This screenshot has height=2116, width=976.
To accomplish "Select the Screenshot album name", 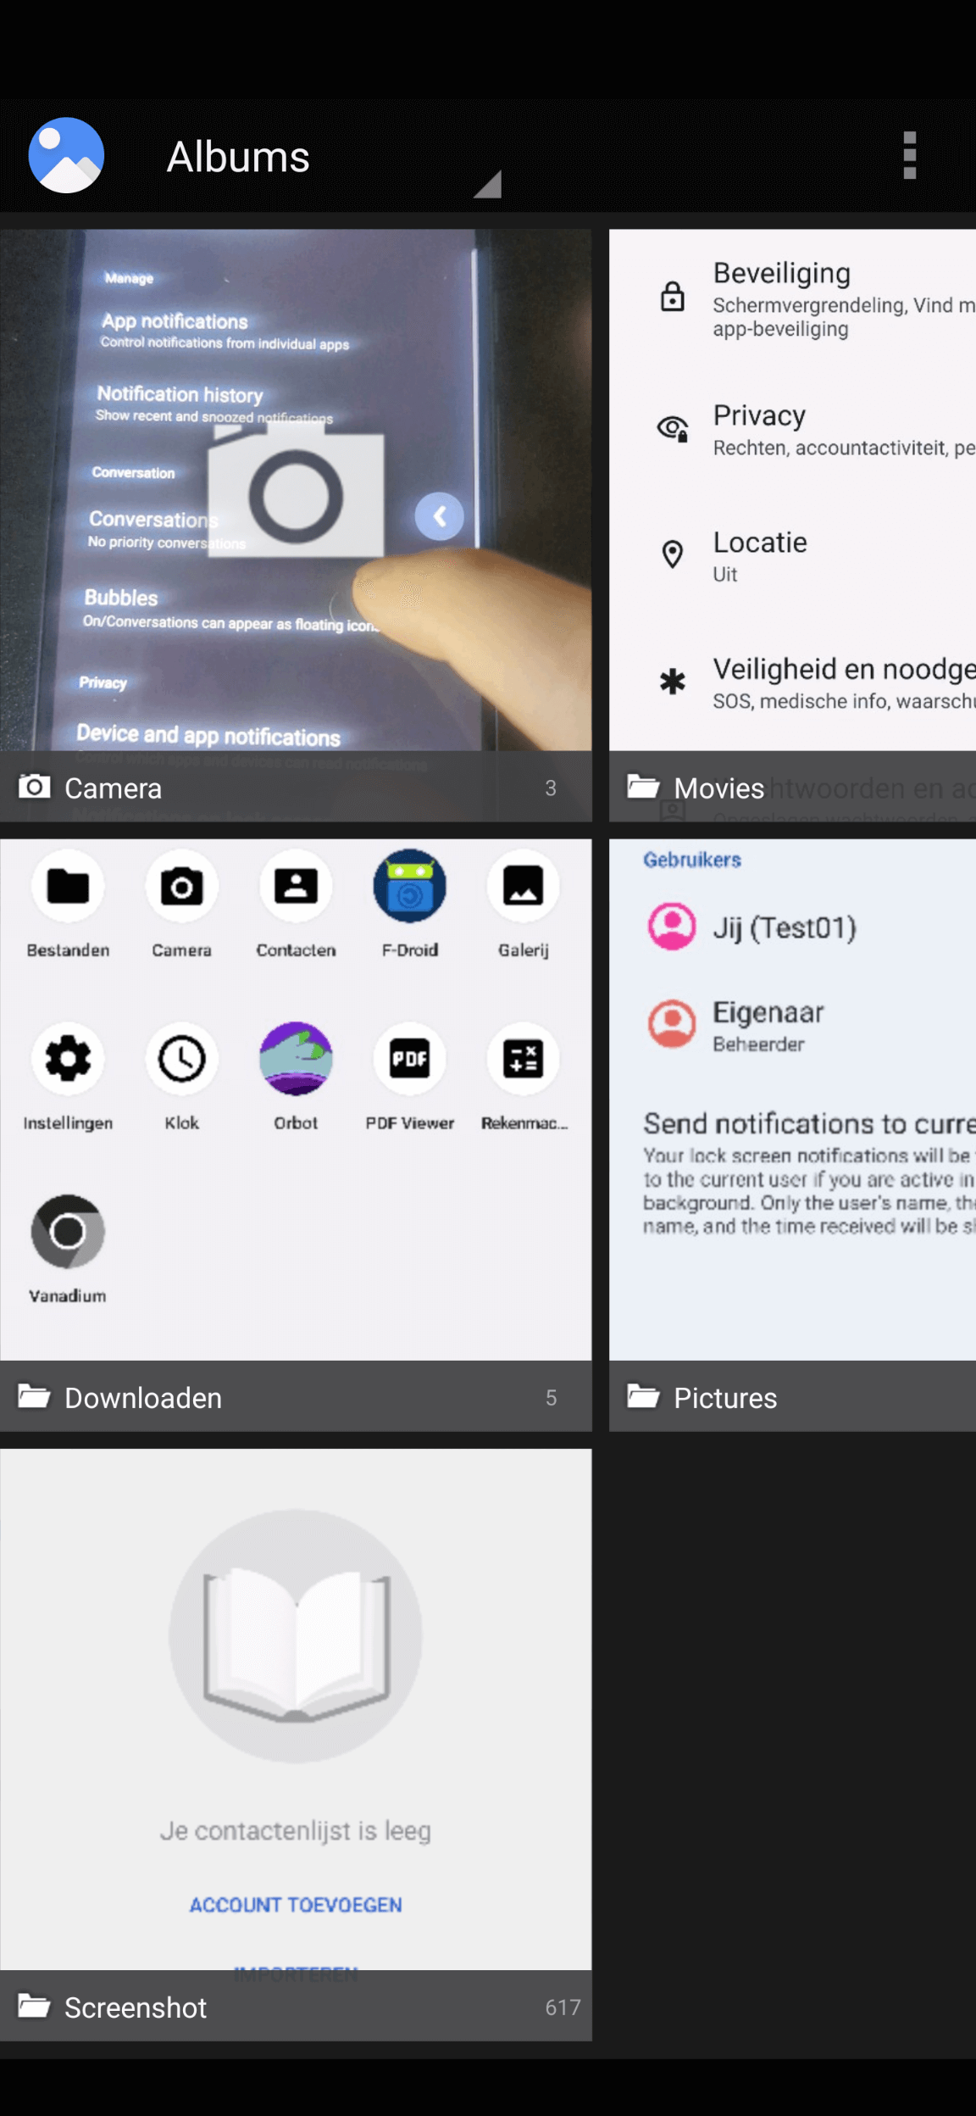I will click(x=136, y=2007).
